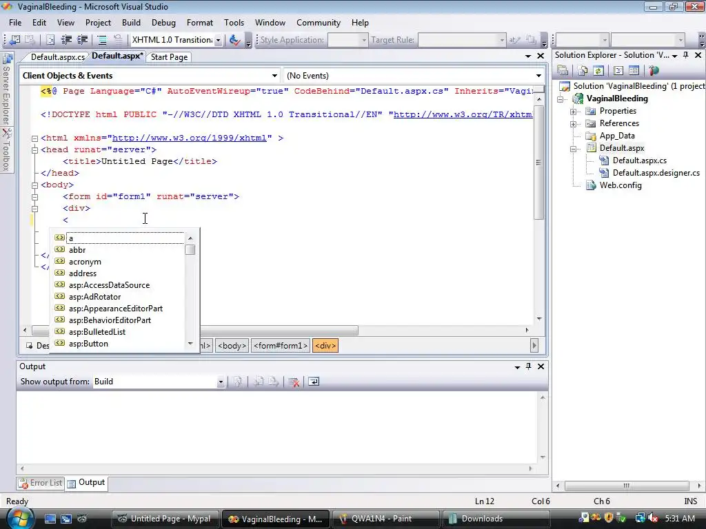Screen dimensions: 706x529
Task: Open the Build menu
Action: 131,23
